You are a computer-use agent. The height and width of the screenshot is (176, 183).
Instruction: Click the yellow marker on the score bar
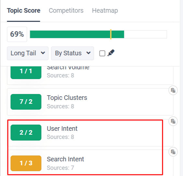(111, 34)
